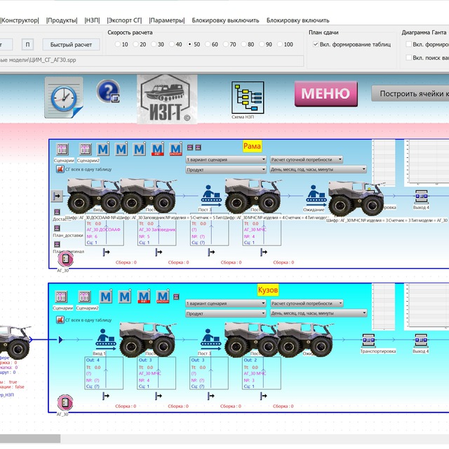Open Расчет суточной потребности dropdown in Кузов
This screenshot has width=449, height=449.
point(307,303)
